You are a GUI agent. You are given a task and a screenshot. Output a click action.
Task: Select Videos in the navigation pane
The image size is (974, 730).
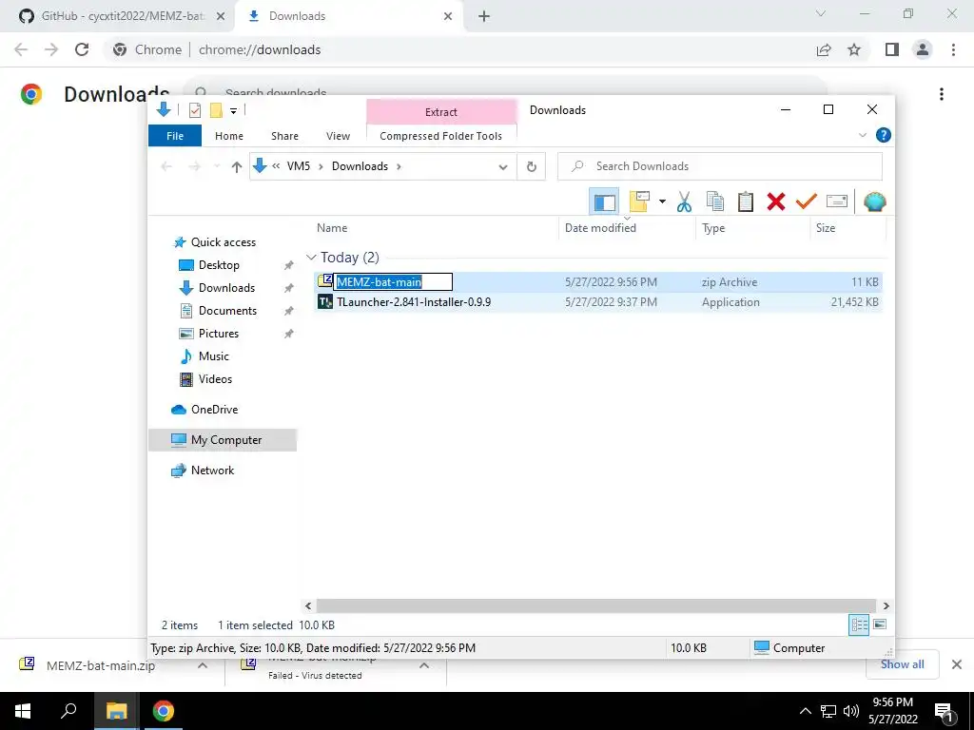215,379
